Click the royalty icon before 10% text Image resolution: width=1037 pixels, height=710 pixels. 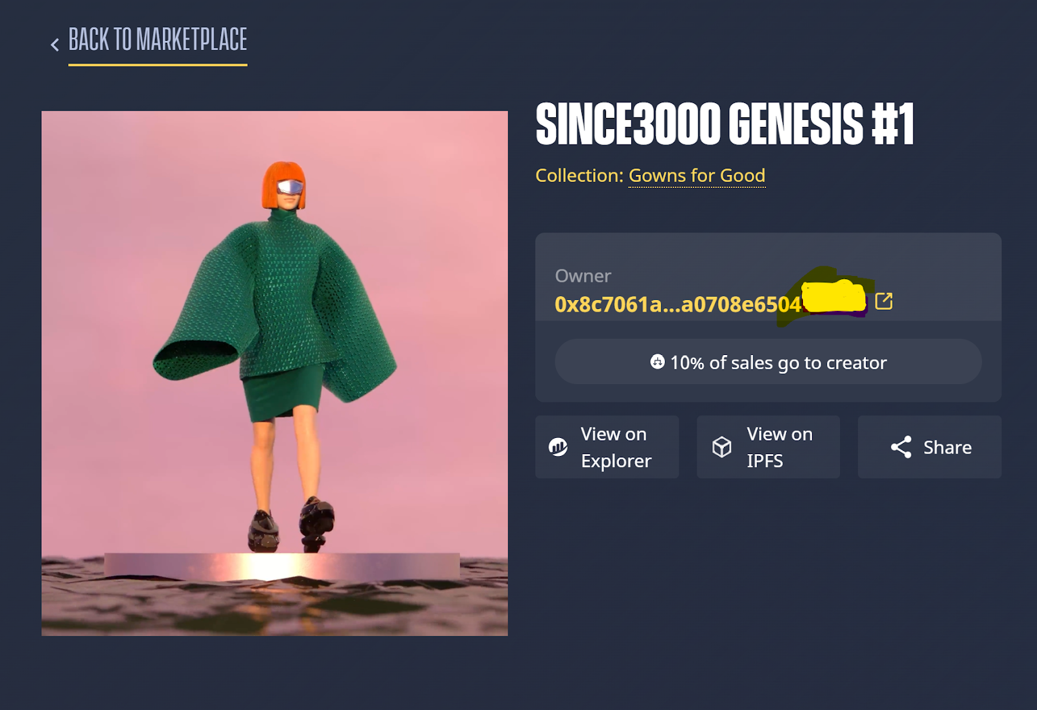pyautogui.click(x=657, y=361)
